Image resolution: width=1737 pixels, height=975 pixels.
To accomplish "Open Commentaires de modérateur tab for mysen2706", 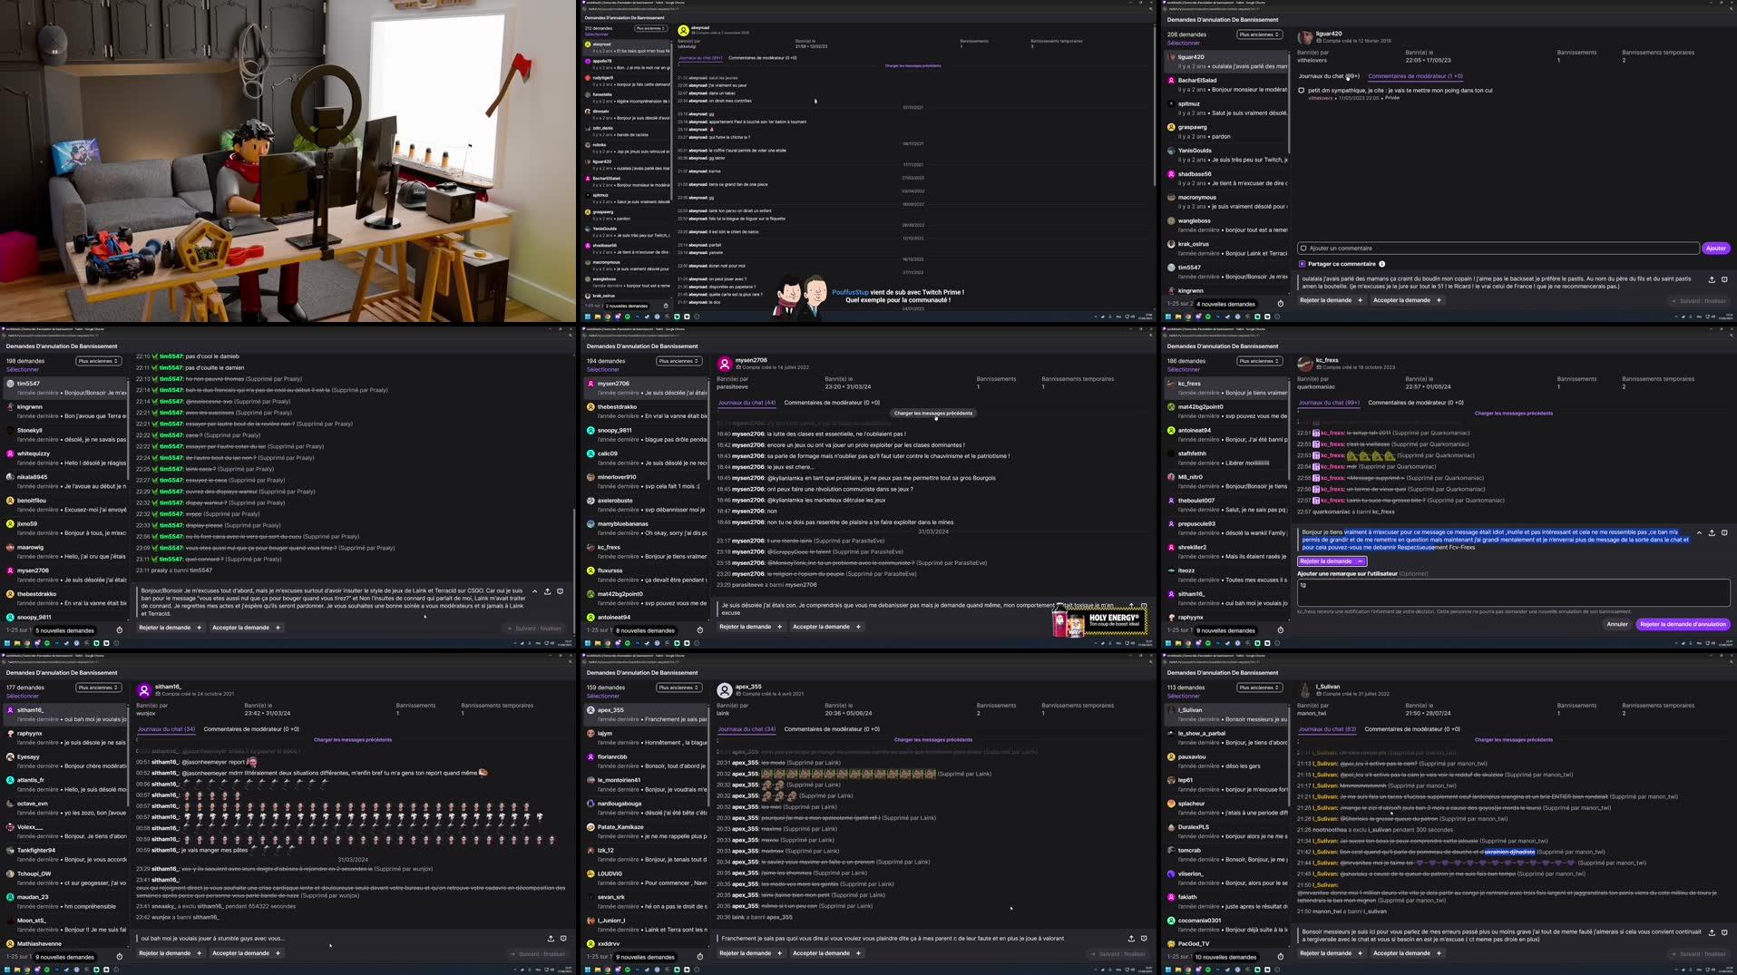I will tap(832, 403).
